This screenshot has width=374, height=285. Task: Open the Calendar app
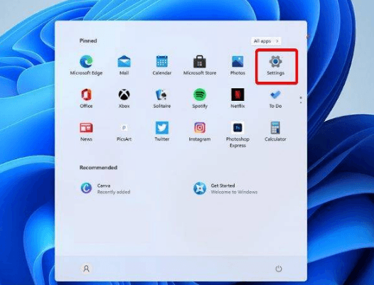(x=162, y=65)
